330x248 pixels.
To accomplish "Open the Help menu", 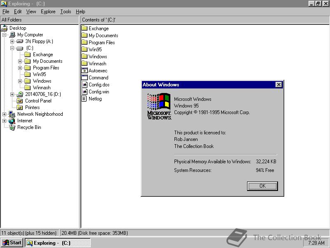I will click(x=80, y=12).
